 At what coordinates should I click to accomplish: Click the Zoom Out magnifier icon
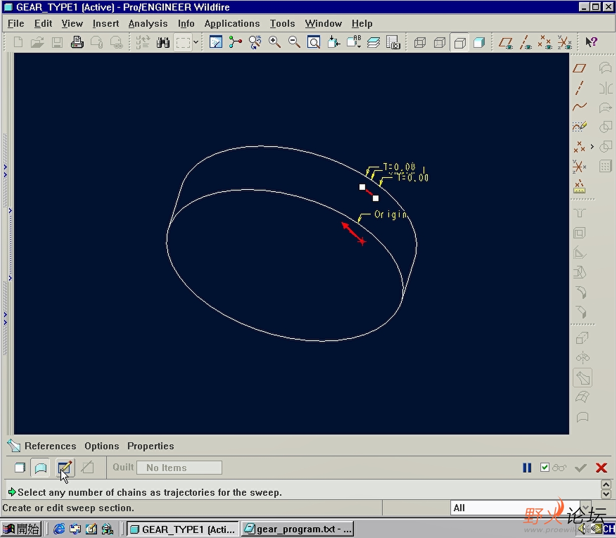(x=294, y=42)
